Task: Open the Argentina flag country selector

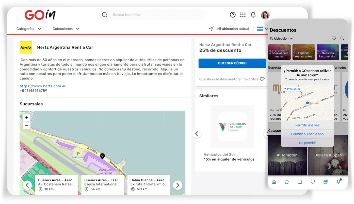Action: (262, 29)
